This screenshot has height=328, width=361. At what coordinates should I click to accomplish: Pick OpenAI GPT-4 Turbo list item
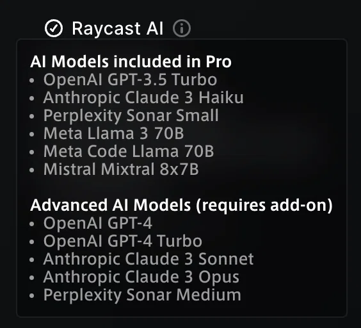click(x=123, y=241)
